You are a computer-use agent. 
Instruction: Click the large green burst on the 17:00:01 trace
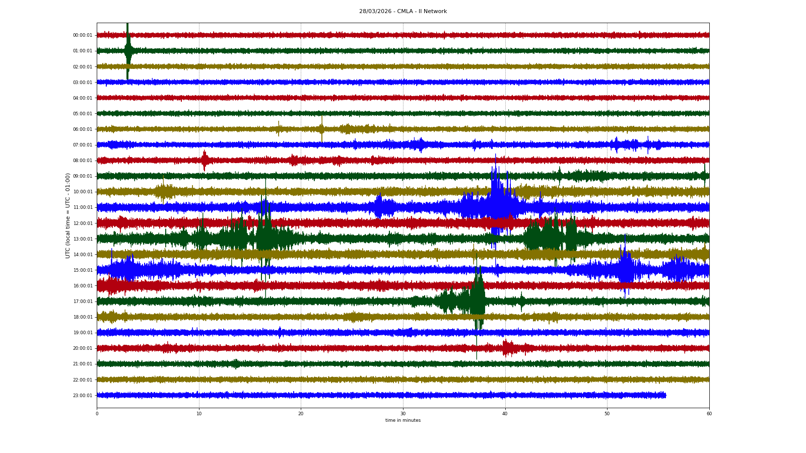(477, 301)
